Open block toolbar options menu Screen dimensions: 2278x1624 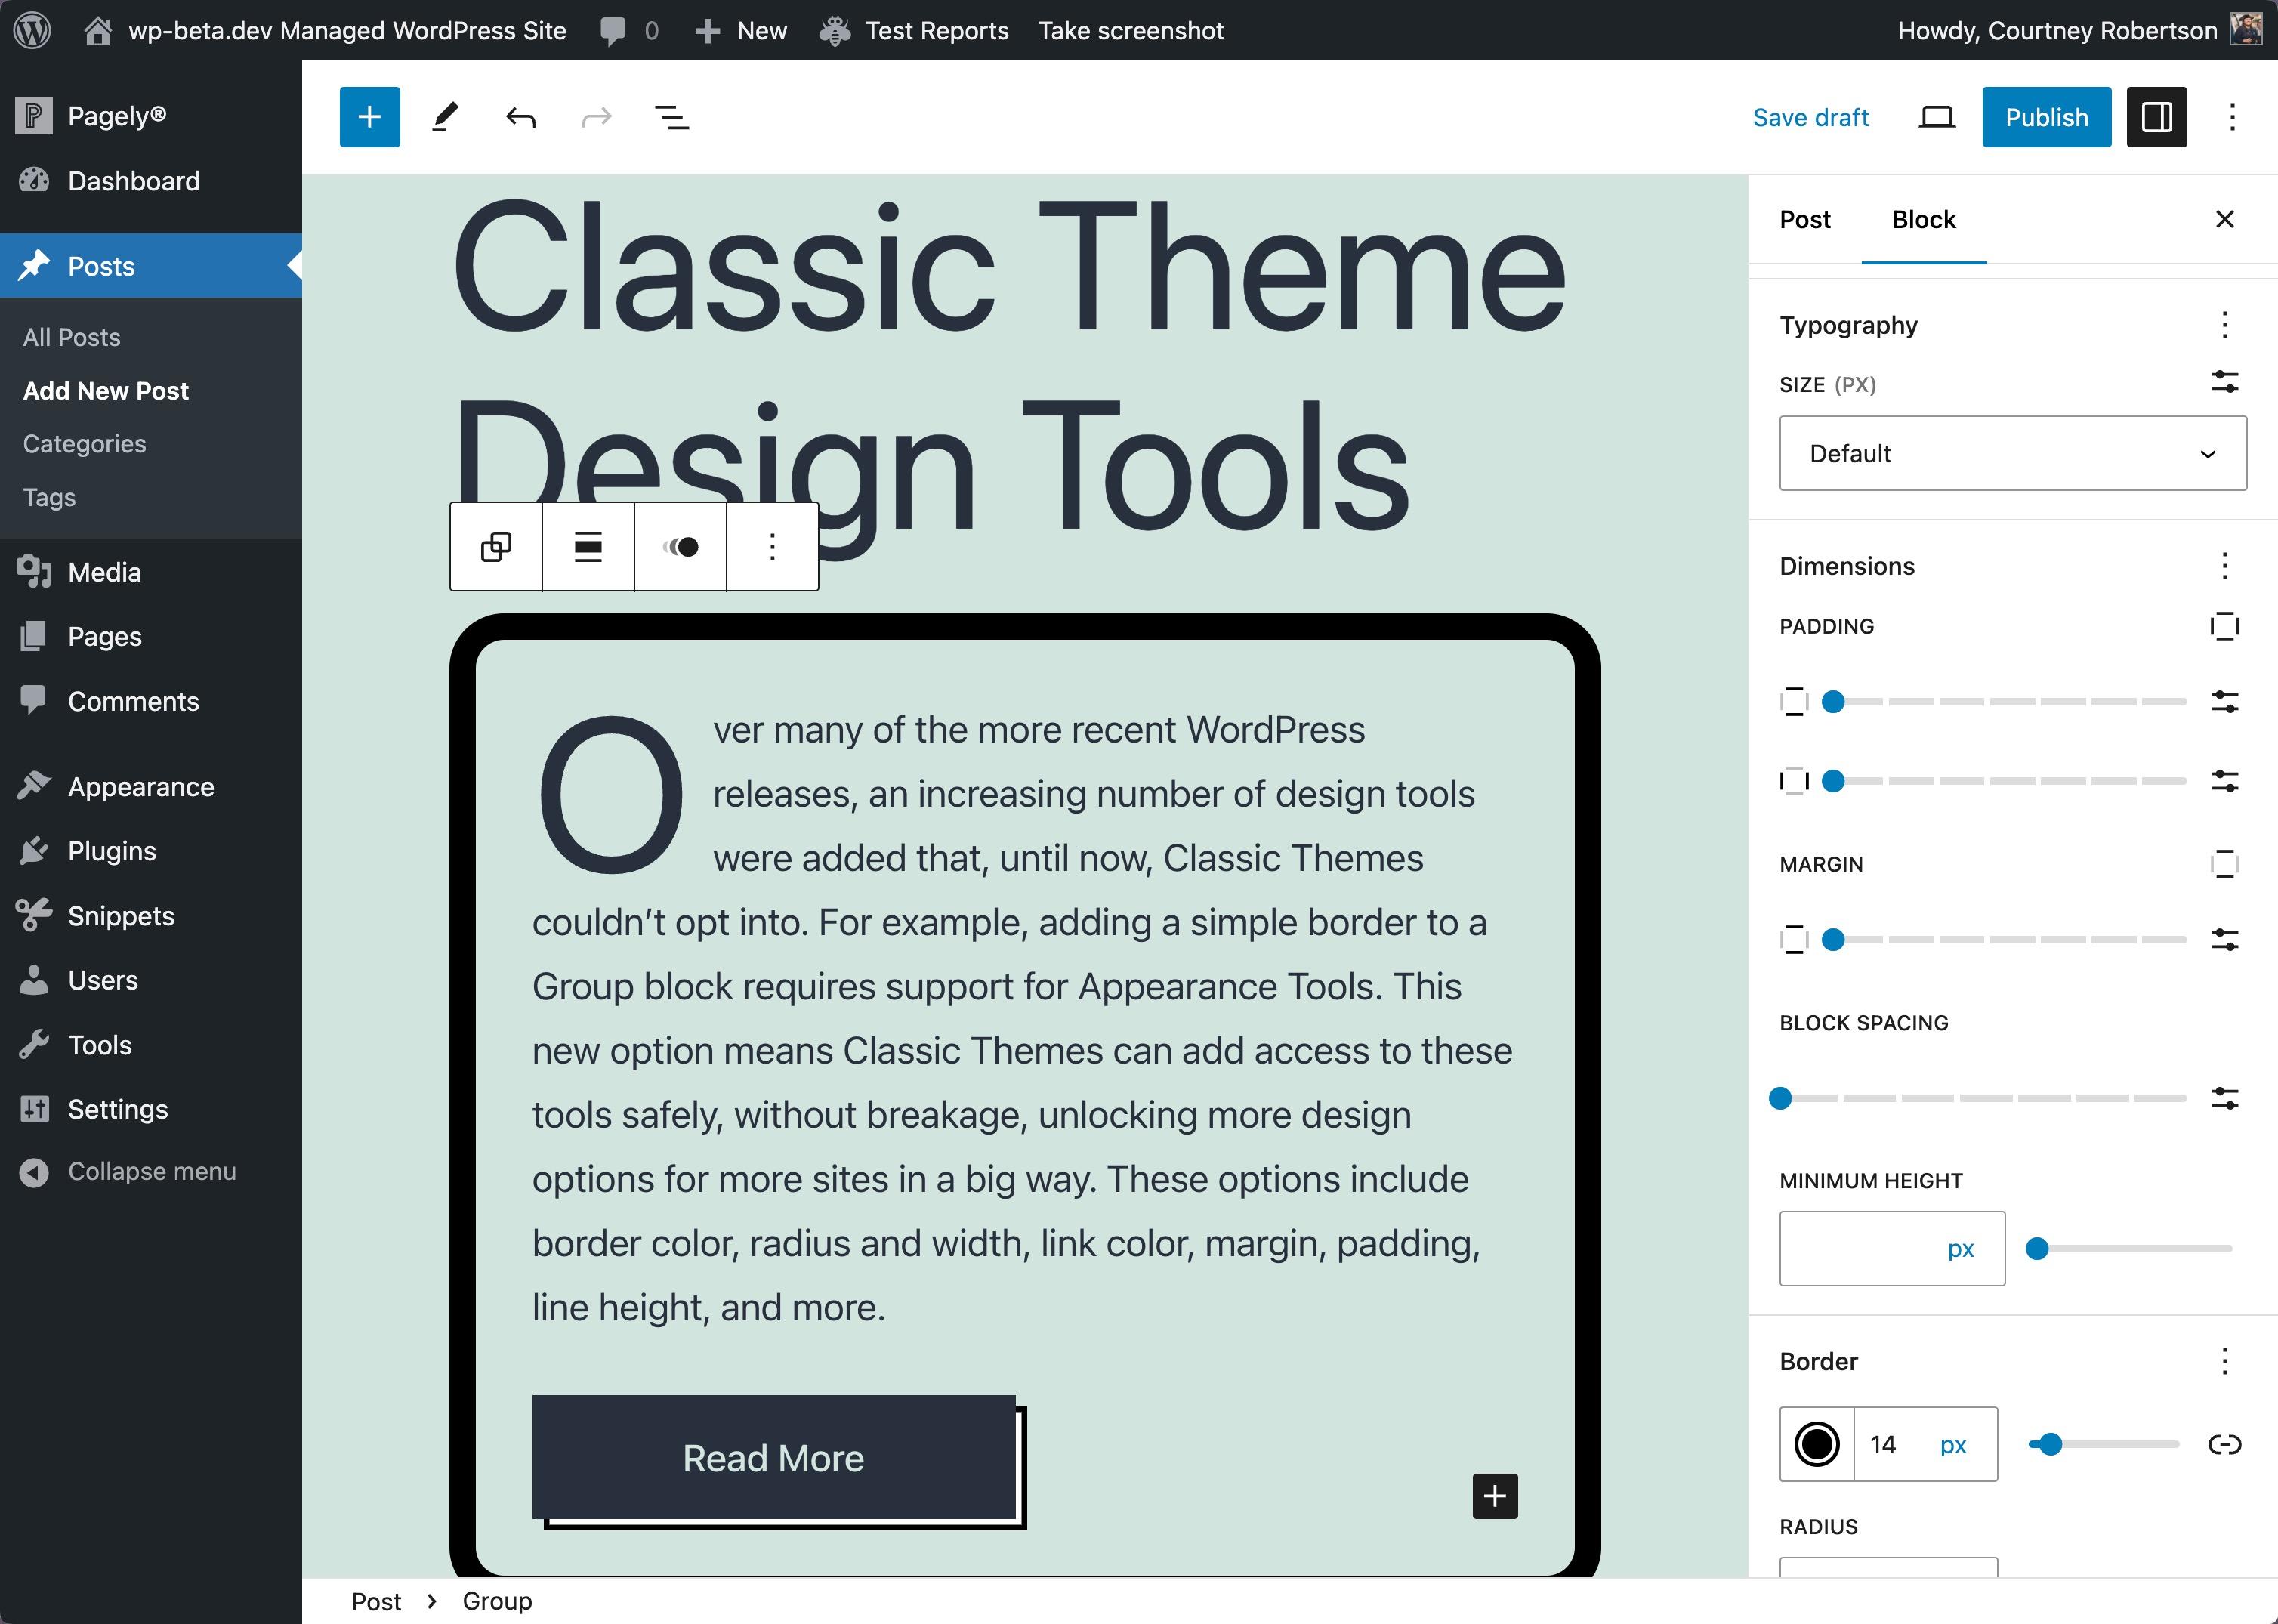click(x=772, y=546)
